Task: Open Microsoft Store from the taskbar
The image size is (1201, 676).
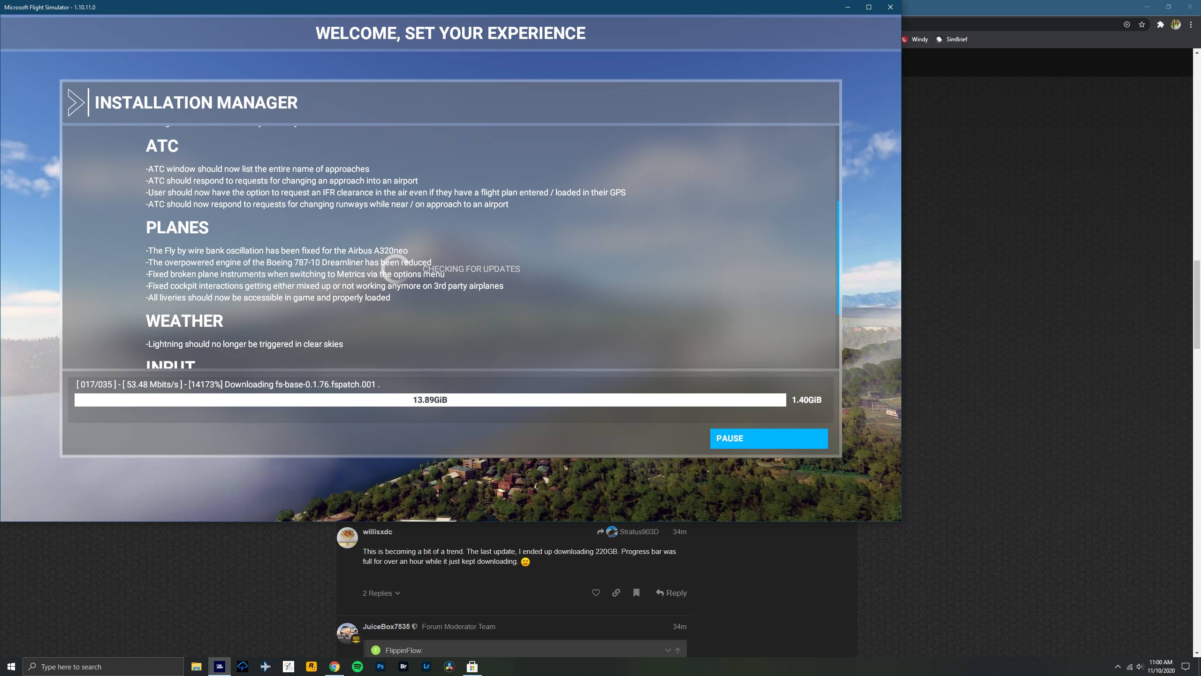Action: click(x=472, y=667)
